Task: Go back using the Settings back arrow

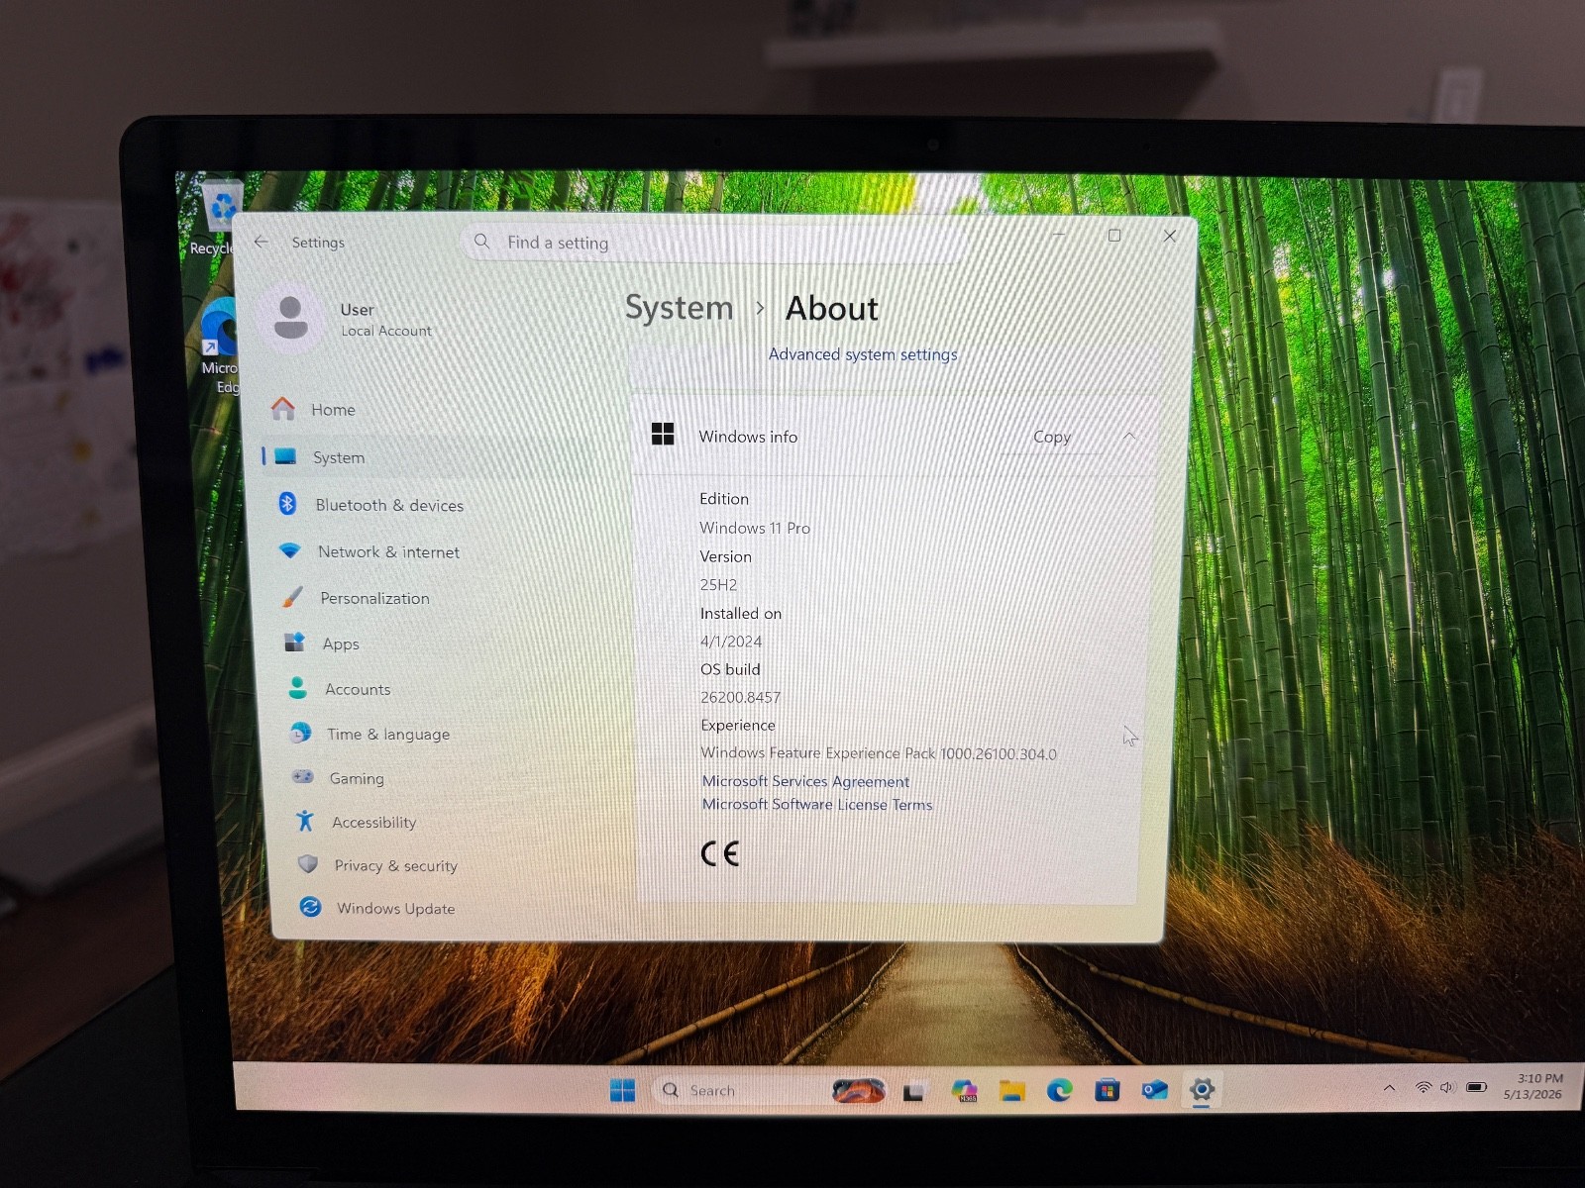Action: point(262,242)
